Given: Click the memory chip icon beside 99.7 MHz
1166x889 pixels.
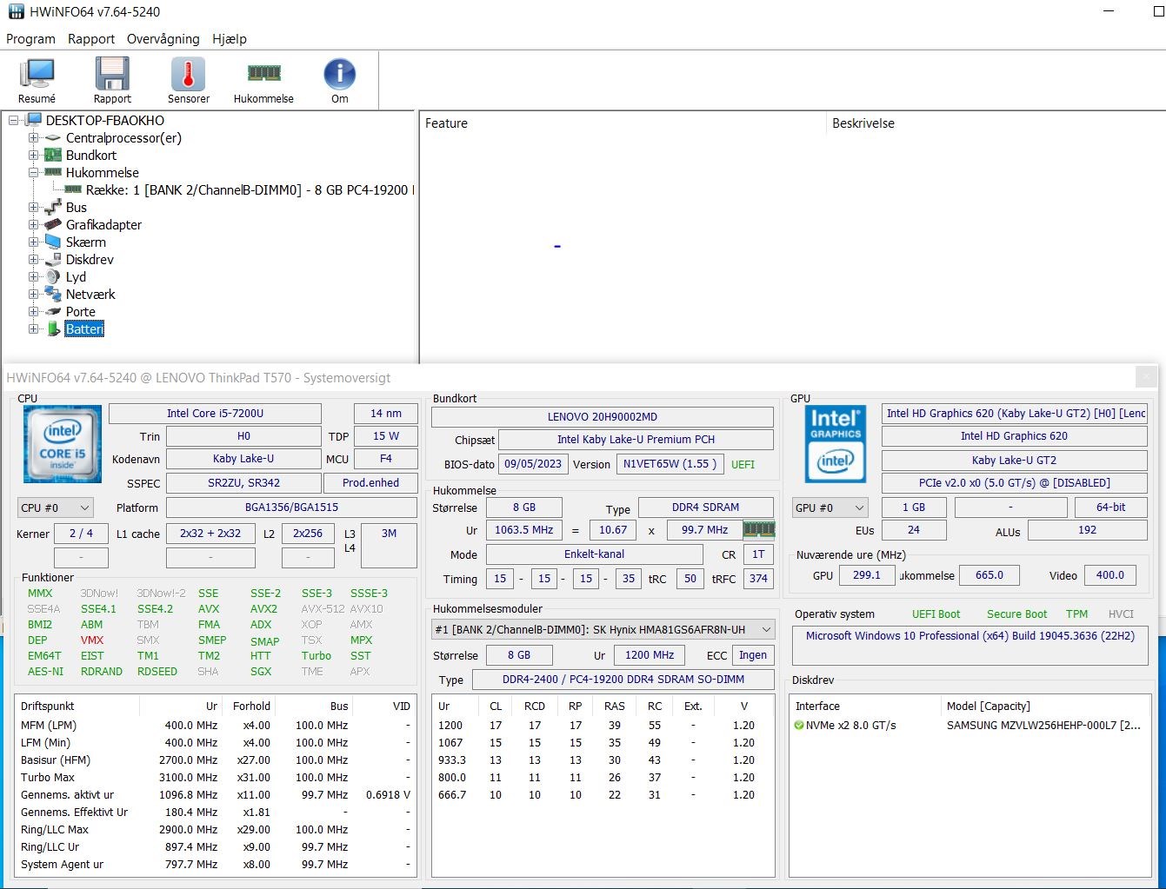Looking at the screenshot, I should [758, 529].
